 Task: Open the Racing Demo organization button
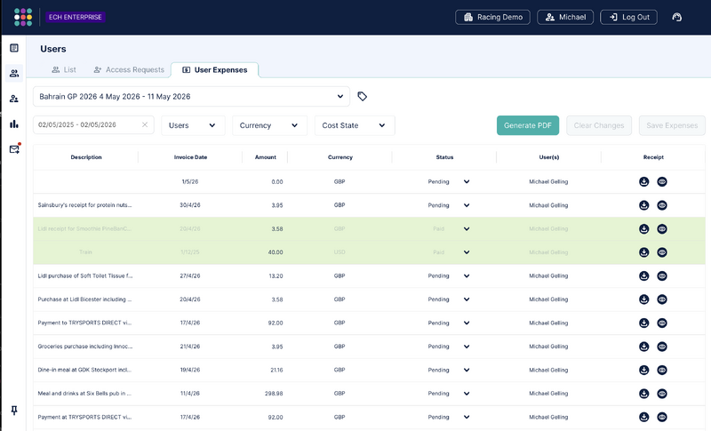492,17
